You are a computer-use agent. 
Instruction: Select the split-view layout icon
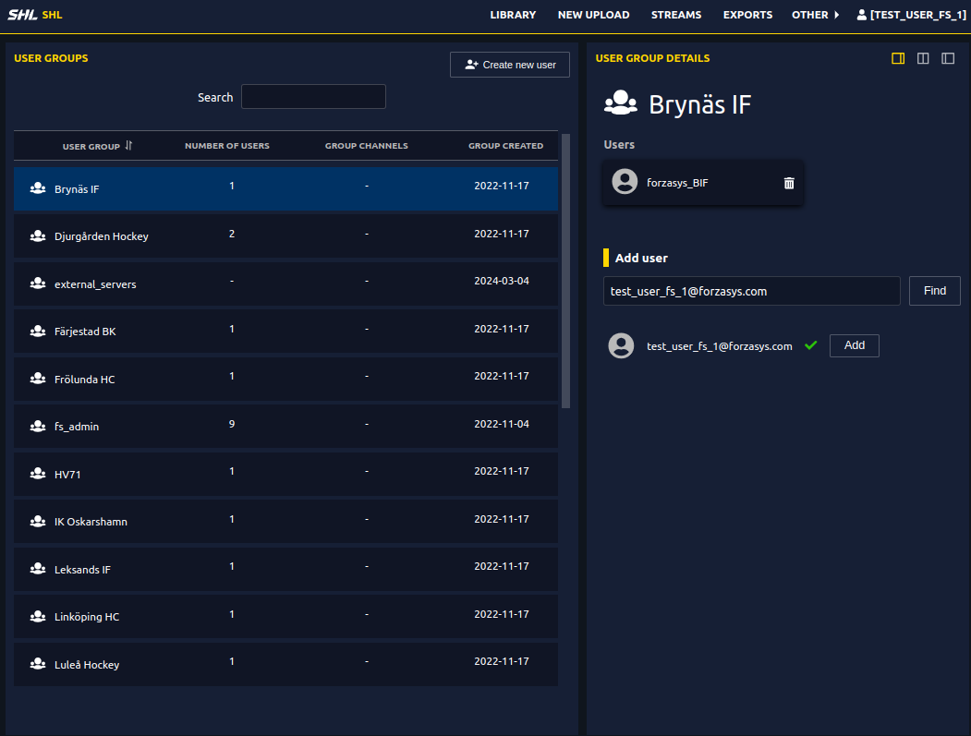point(922,58)
